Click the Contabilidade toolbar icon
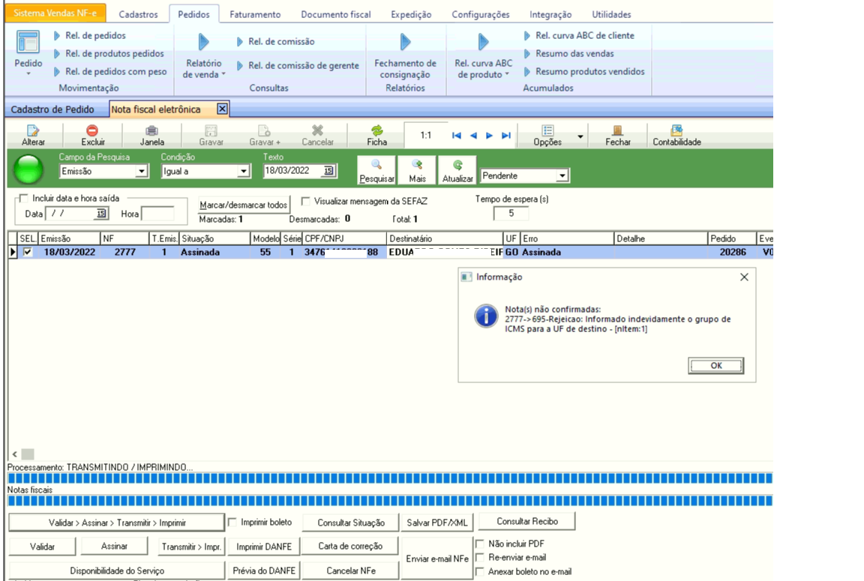 [x=676, y=130]
